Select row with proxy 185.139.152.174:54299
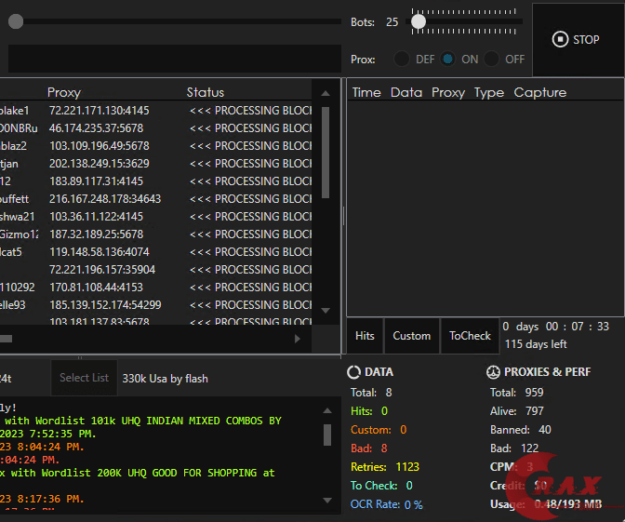625x522 pixels. tap(155, 305)
